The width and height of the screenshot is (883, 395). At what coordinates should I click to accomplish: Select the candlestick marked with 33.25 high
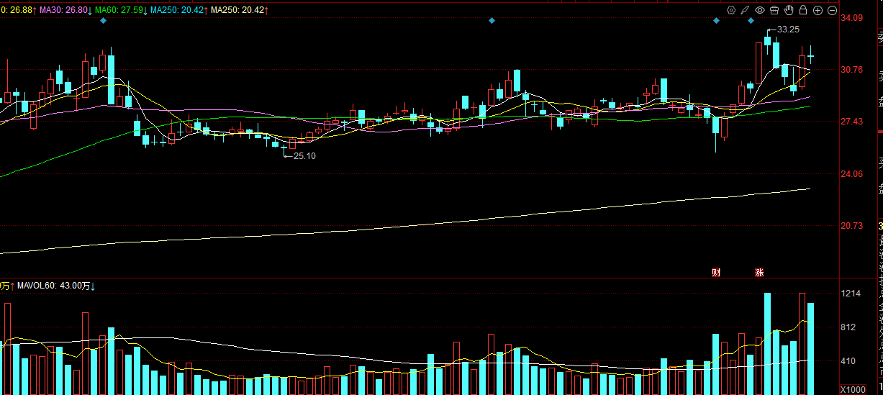[x=768, y=42]
